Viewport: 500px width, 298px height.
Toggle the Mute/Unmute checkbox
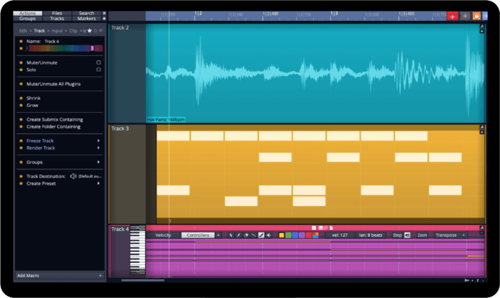[98, 62]
